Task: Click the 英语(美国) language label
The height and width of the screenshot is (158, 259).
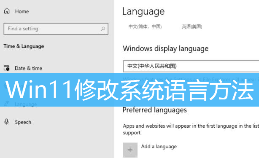Action: [x=192, y=27]
